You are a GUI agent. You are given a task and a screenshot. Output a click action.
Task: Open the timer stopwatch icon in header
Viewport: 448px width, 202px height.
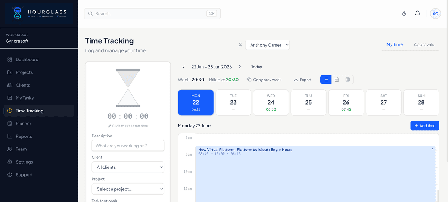point(404,14)
